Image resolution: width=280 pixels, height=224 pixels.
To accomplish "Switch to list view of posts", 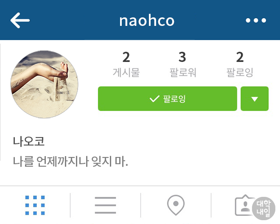I will click(x=105, y=205).
